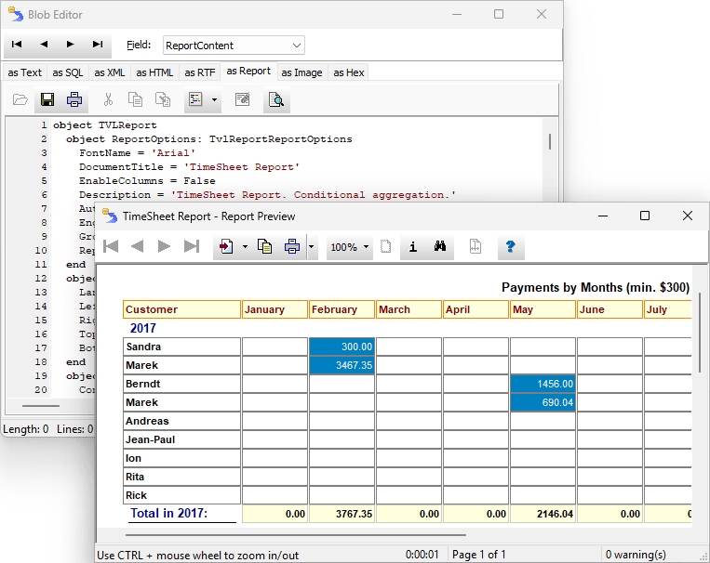Go to next record in Blob Editor
Screen dimensions: 710x563
coord(70,45)
